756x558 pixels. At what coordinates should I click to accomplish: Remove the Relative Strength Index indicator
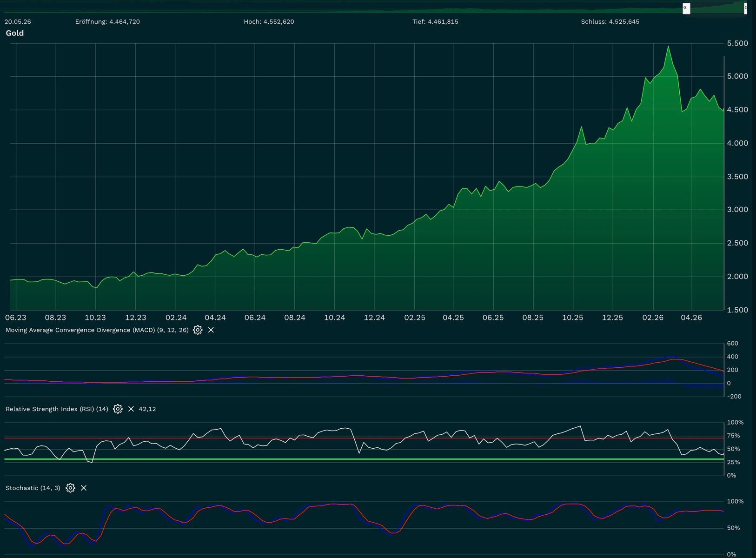click(x=131, y=409)
